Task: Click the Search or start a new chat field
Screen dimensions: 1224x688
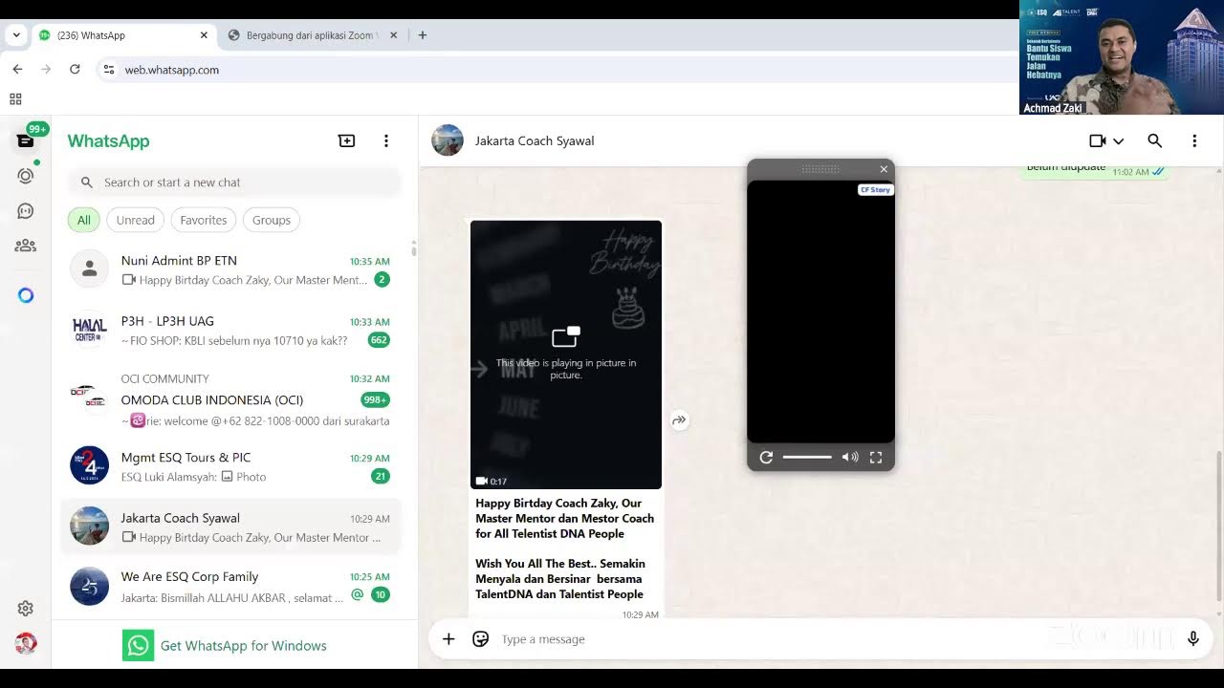Action: click(x=234, y=183)
